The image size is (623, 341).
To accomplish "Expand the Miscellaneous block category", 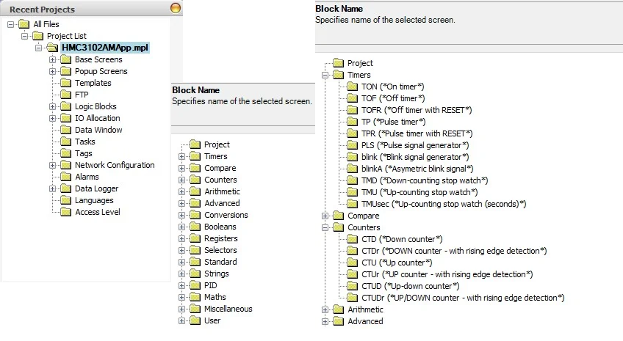I will (181, 309).
